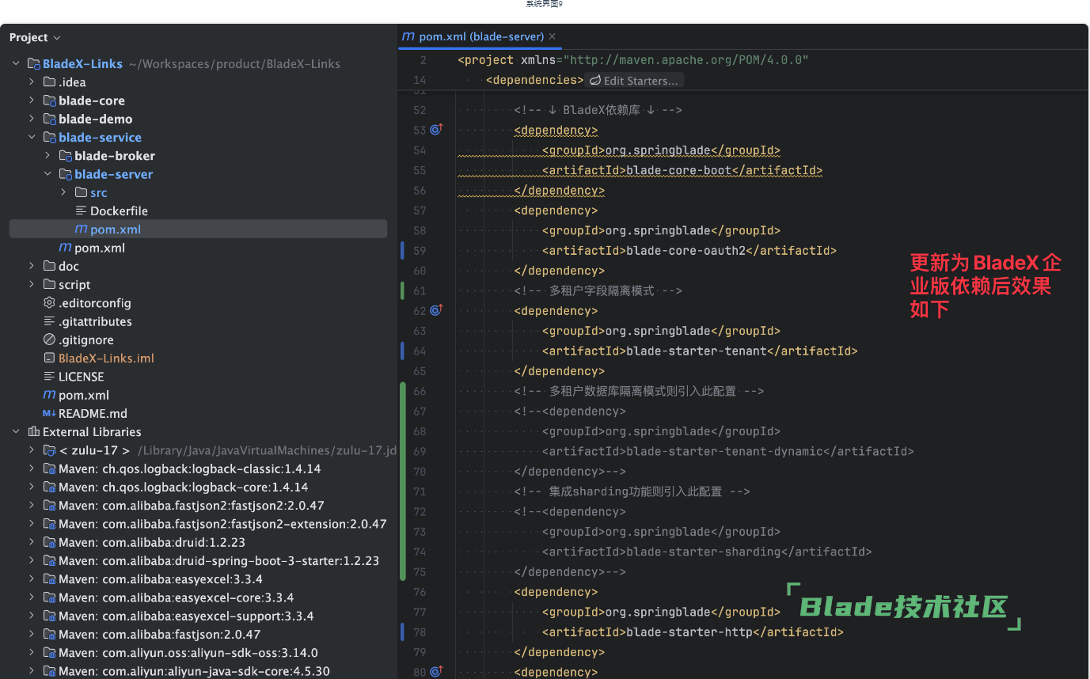The width and height of the screenshot is (1090, 679).
Task: Expand the blade-core module folder
Action: (x=32, y=101)
